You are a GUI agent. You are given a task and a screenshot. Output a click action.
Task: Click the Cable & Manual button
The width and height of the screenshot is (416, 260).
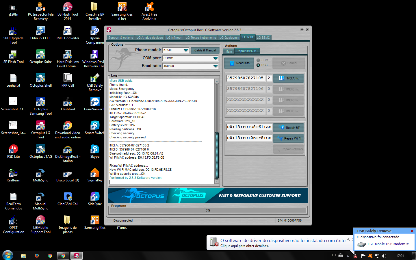point(205,50)
